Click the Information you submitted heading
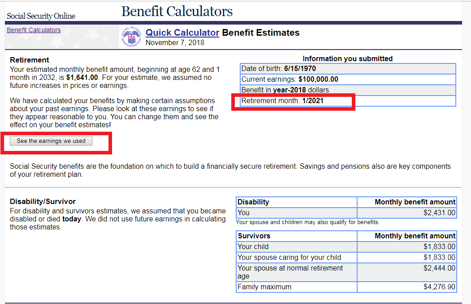Image resolution: width=471 pixels, height=304 pixels. click(347, 58)
